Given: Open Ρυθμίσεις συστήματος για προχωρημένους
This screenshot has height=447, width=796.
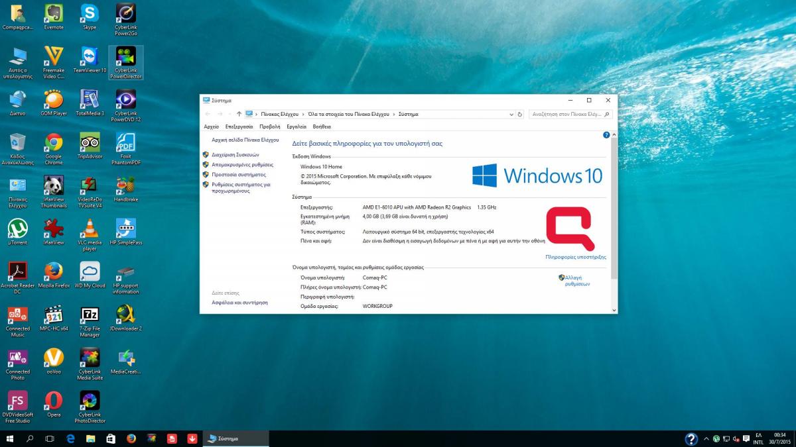Looking at the screenshot, I should coord(241,187).
